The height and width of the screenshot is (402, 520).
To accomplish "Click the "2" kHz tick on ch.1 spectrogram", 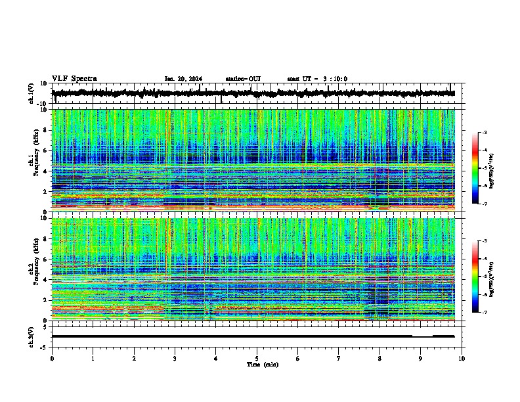I will pos(46,191).
